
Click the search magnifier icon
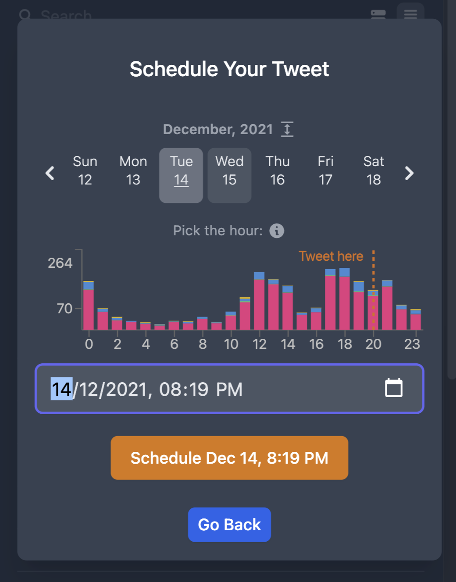pyautogui.click(x=26, y=14)
